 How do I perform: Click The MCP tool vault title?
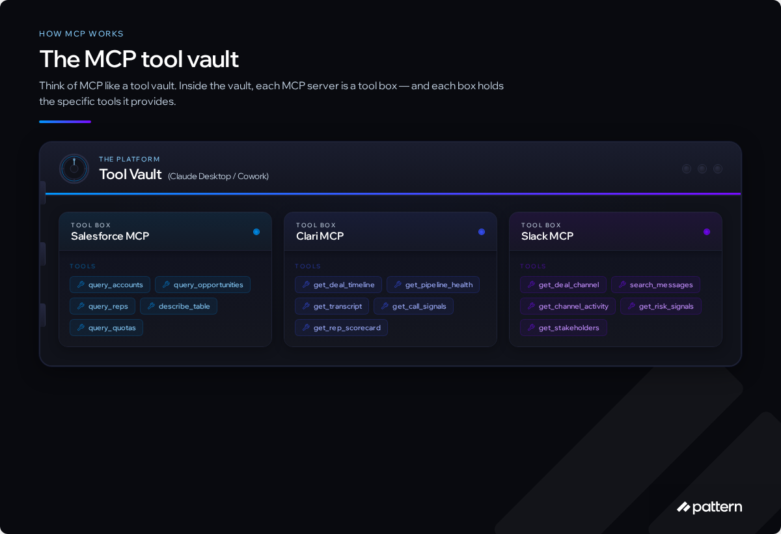click(139, 59)
